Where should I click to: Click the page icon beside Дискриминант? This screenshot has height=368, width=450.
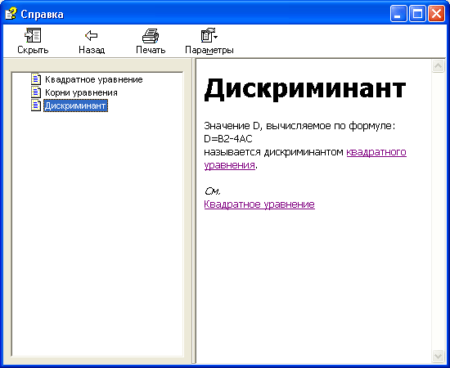click(36, 105)
